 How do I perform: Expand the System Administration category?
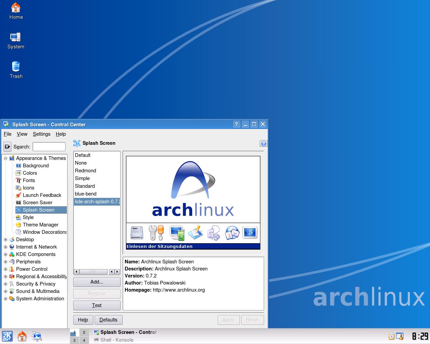5,299
